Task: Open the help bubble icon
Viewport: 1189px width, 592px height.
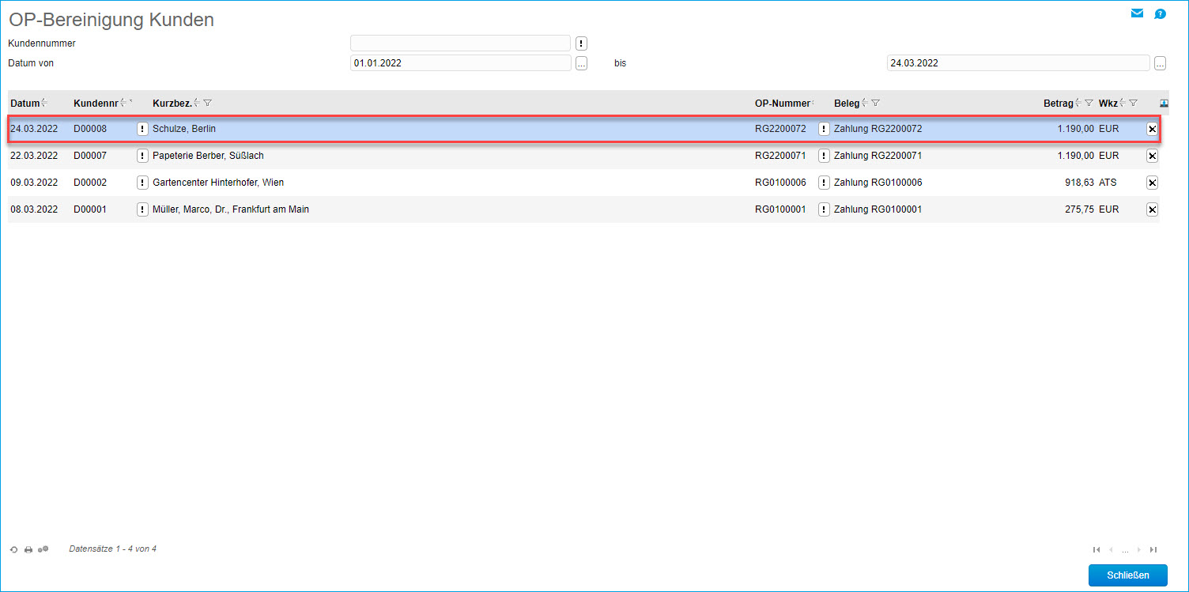Action: (1160, 13)
